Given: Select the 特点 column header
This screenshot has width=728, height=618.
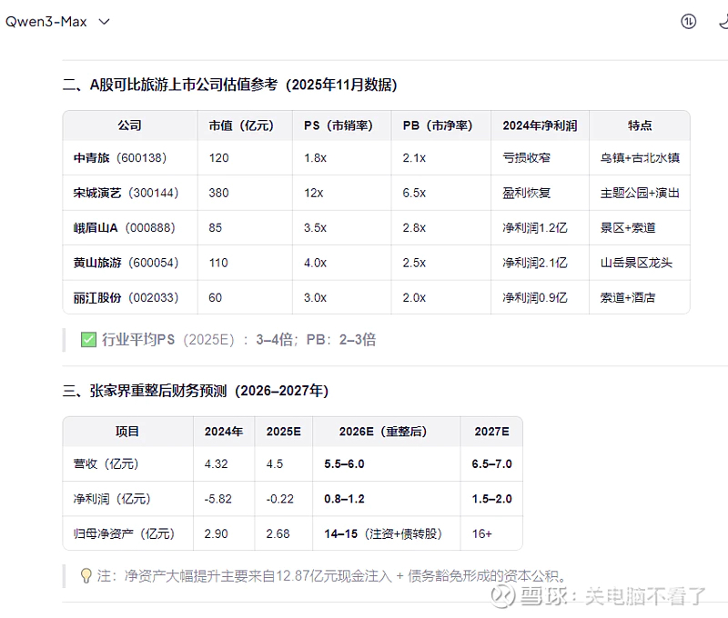Looking at the screenshot, I should 640,125.
